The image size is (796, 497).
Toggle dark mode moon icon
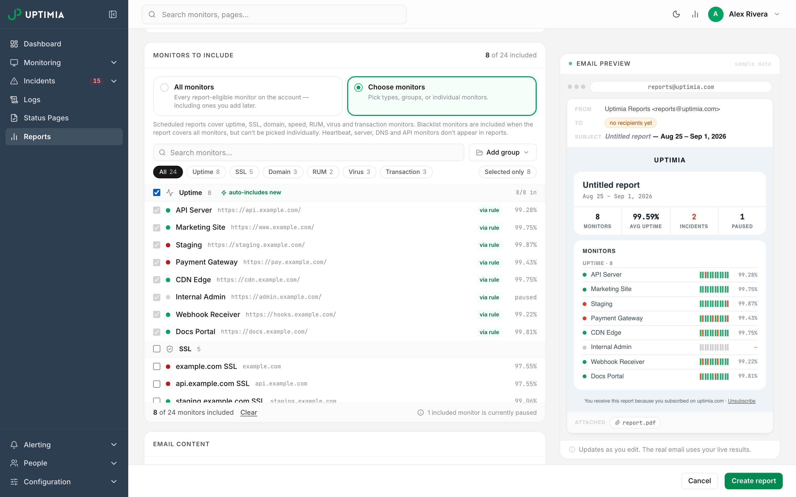(x=676, y=14)
